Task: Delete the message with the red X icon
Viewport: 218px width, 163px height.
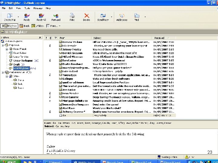Action: point(87,16)
